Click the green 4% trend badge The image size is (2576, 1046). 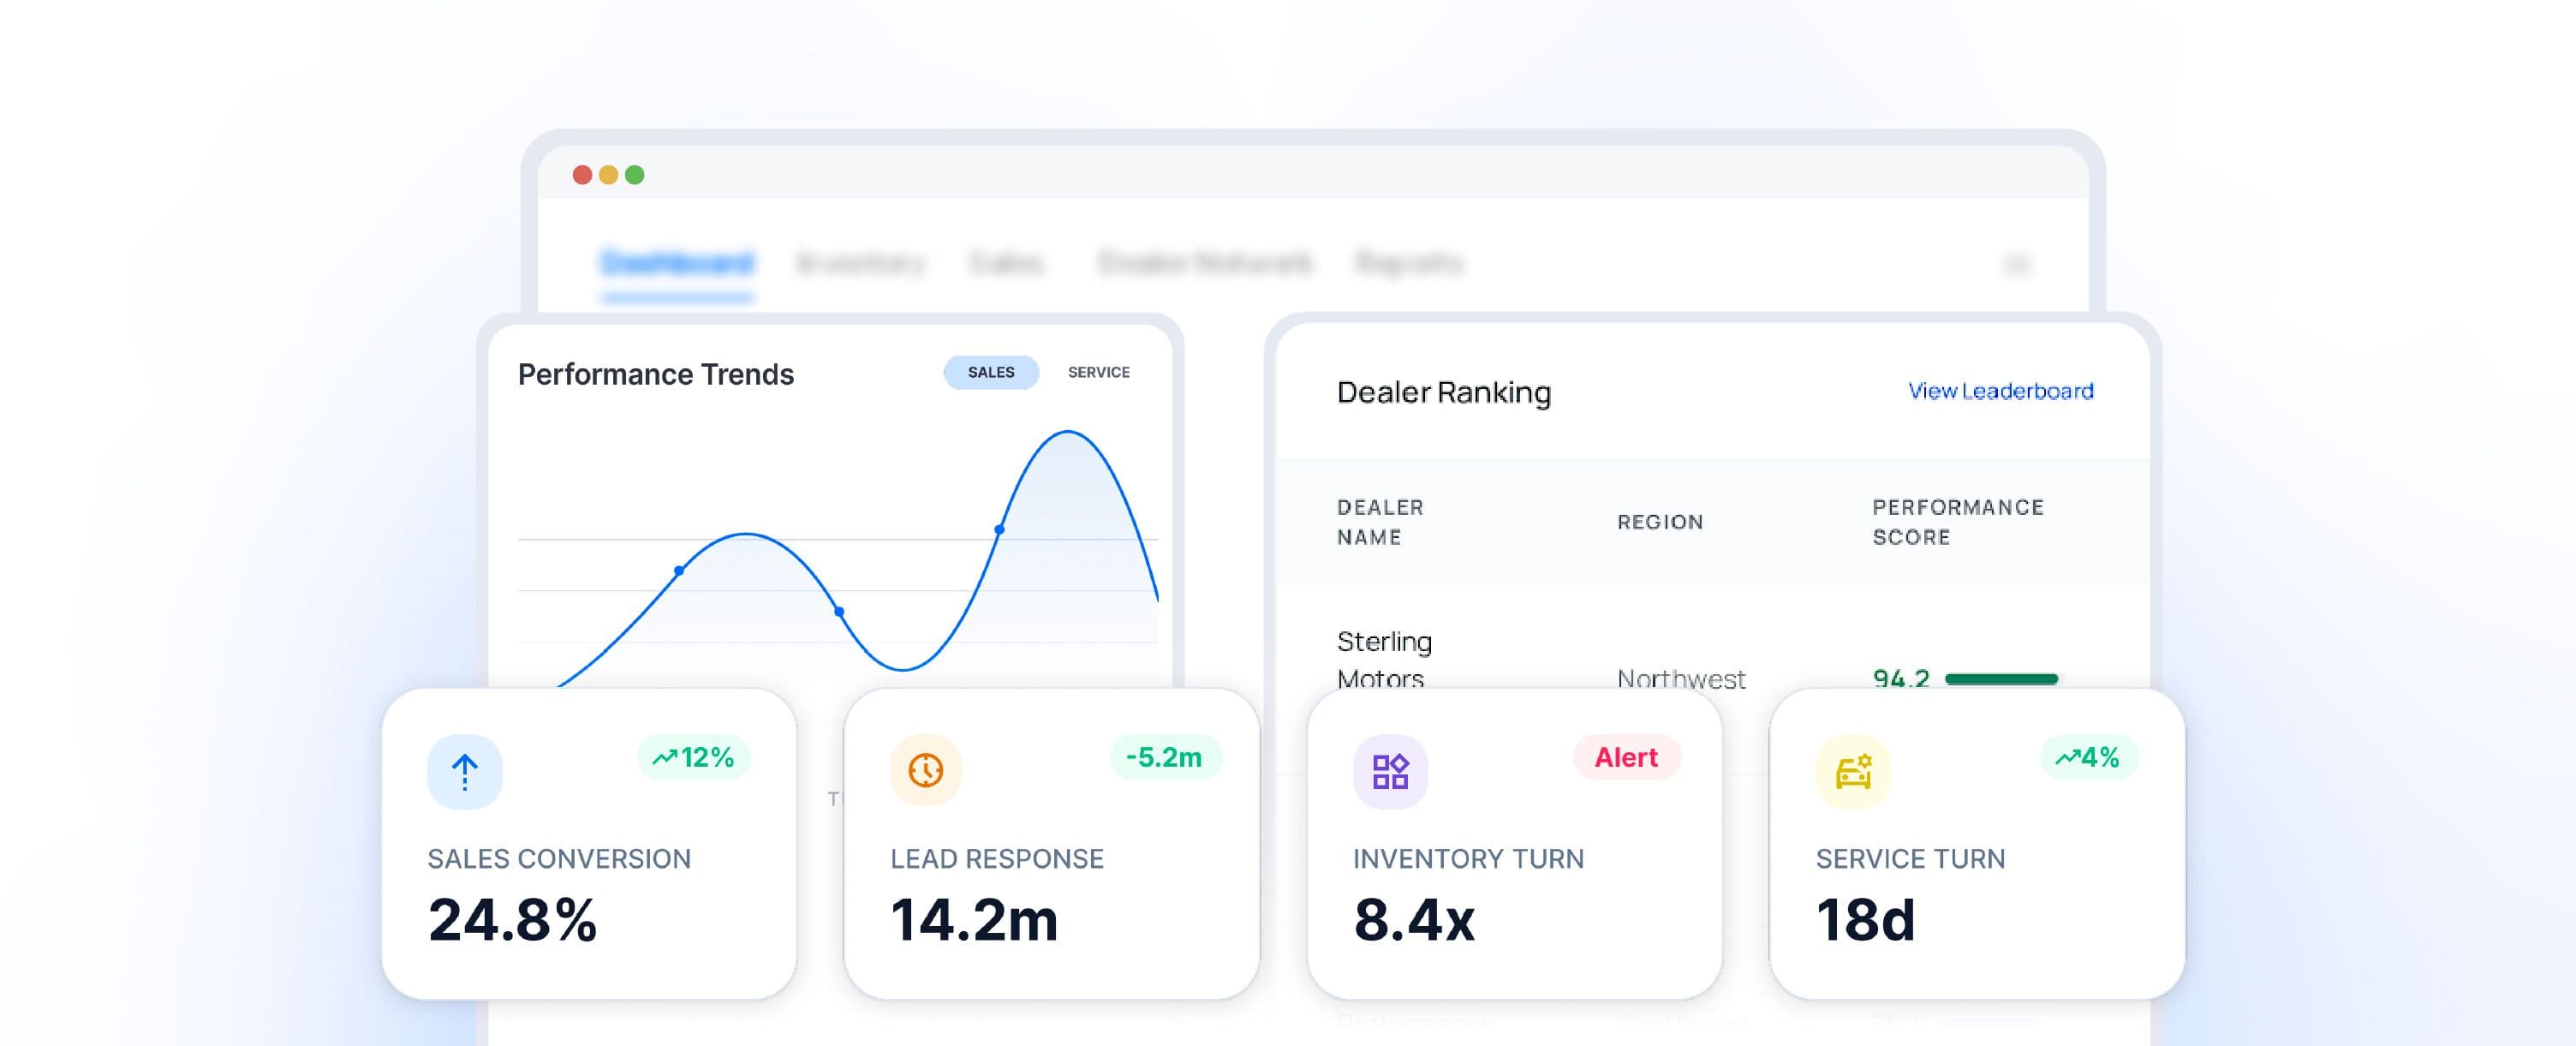pyautogui.click(x=2089, y=758)
